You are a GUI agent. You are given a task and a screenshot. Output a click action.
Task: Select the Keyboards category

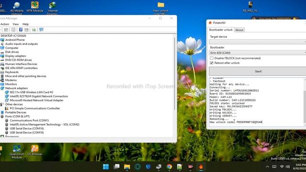click(x=12, y=72)
